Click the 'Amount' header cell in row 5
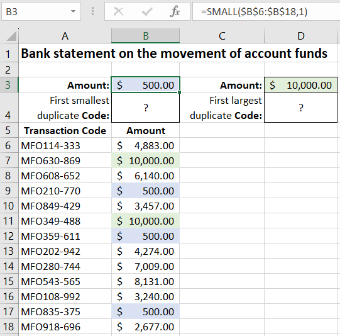The width and height of the screenshot is (340, 336). click(x=146, y=131)
